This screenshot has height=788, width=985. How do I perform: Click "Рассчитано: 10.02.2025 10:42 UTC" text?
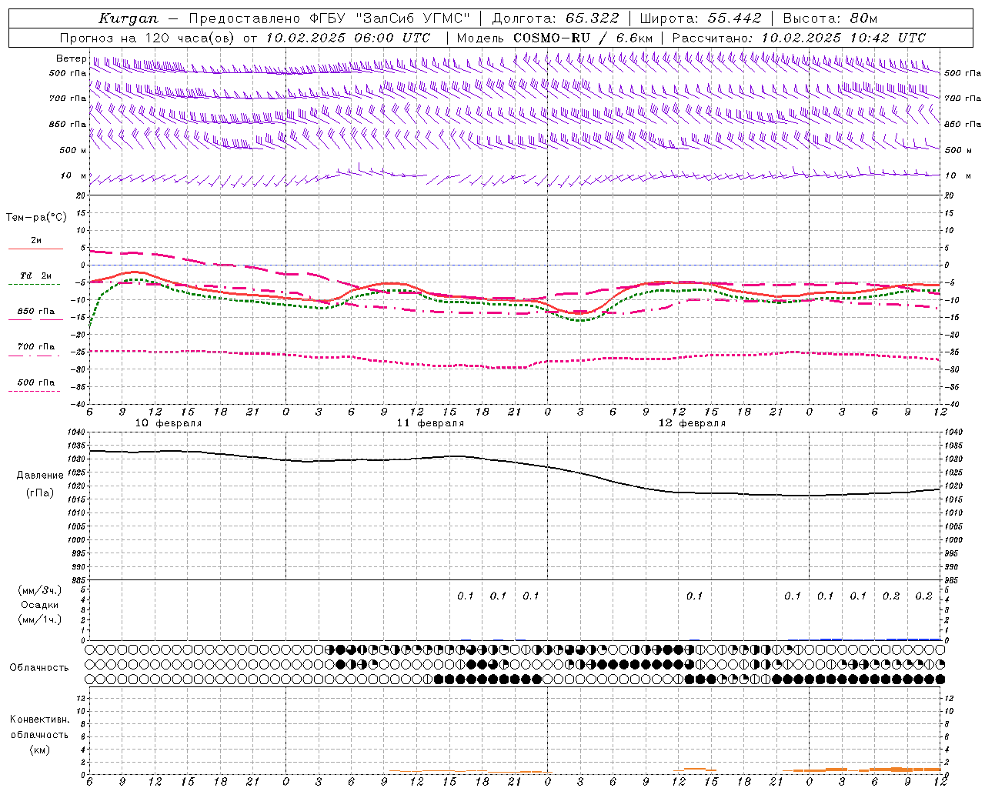coord(799,38)
